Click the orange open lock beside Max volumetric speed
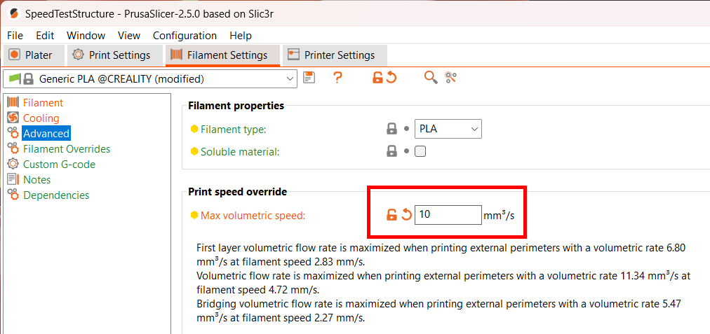Screen dimensions: 710x334 [x=392, y=215]
